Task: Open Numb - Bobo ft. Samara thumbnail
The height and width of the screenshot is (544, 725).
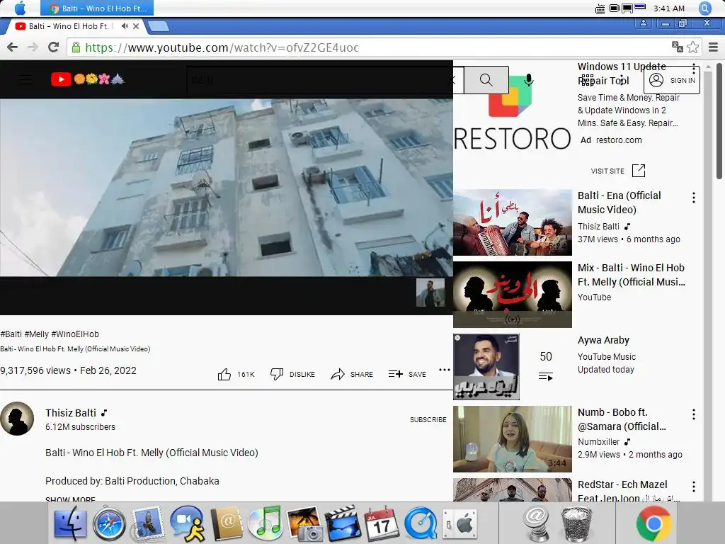Action: [x=513, y=439]
